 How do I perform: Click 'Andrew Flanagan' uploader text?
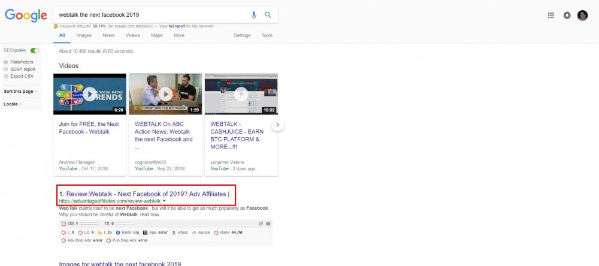[x=76, y=162]
